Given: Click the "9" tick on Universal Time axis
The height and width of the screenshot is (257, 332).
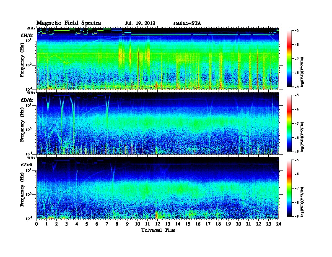Looking at the screenshot, I should pyautogui.click(x=127, y=224).
